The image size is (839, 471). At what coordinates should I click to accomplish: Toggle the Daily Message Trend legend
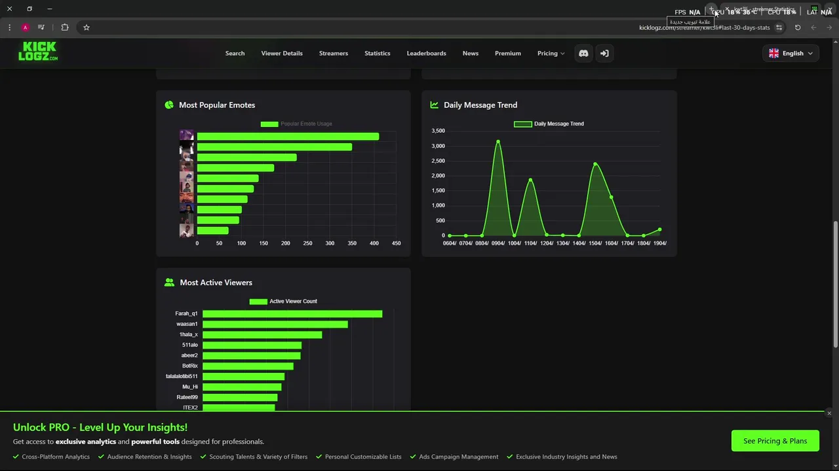point(549,124)
